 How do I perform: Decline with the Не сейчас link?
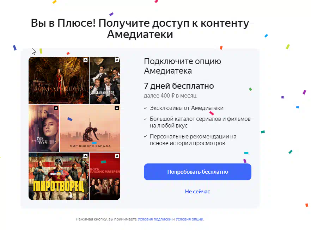tap(197, 192)
